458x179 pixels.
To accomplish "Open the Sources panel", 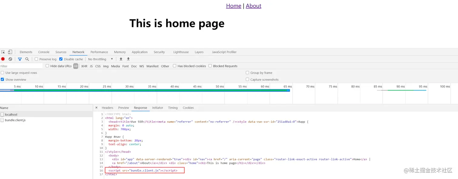I will pyautogui.click(x=61, y=52).
